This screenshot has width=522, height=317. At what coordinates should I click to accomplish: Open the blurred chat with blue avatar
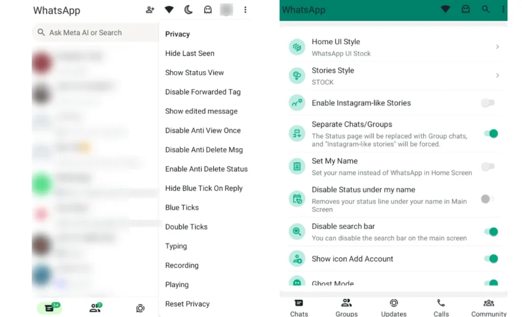95,275
